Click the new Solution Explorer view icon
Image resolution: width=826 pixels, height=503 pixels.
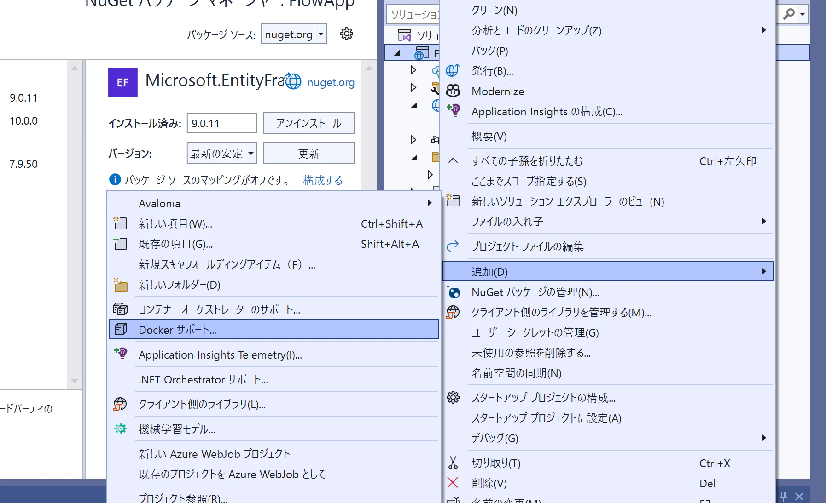pyautogui.click(x=453, y=201)
